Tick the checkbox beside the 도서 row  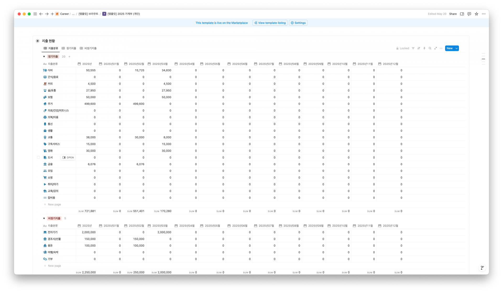(39, 157)
